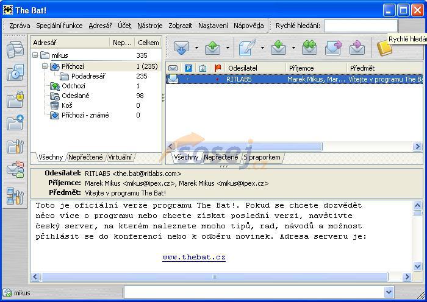427x302 pixels.
Task: Select the RITLABS message row
Action: pyautogui.click(x=295, y=79)
